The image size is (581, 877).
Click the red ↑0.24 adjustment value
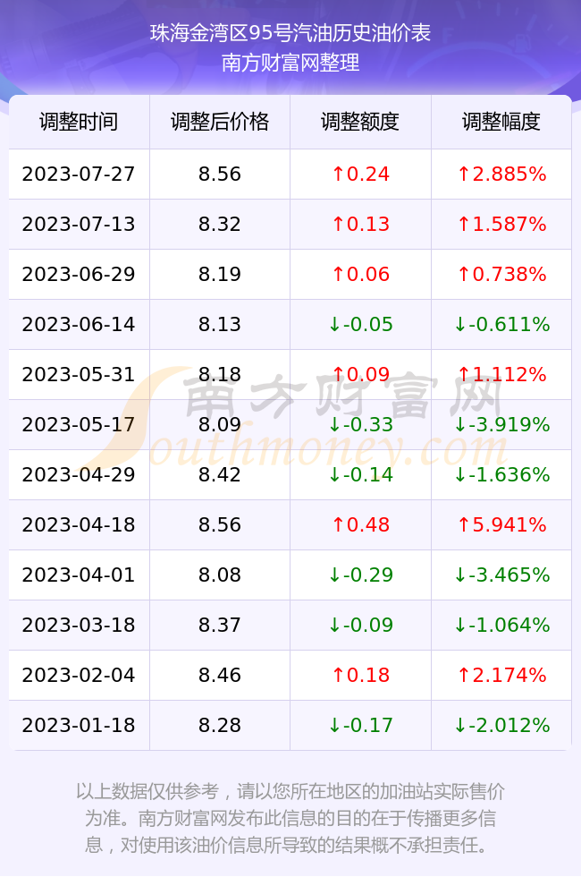click(x=360, y=174)
